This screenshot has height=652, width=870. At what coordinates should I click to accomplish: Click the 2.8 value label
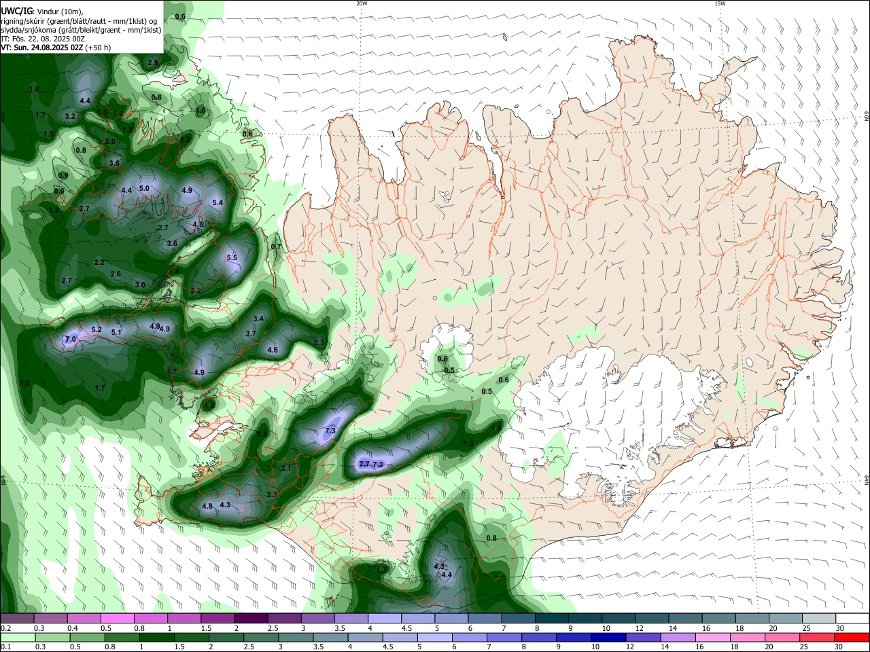click(x=153, y=62)
